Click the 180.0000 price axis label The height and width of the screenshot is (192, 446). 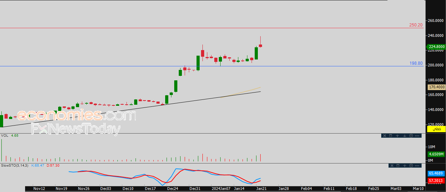tap(436, 80)
